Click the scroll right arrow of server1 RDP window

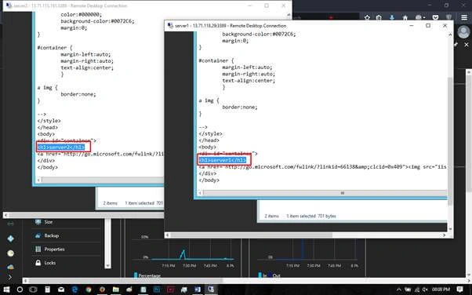pyautogui.click(x=444, y=235)
